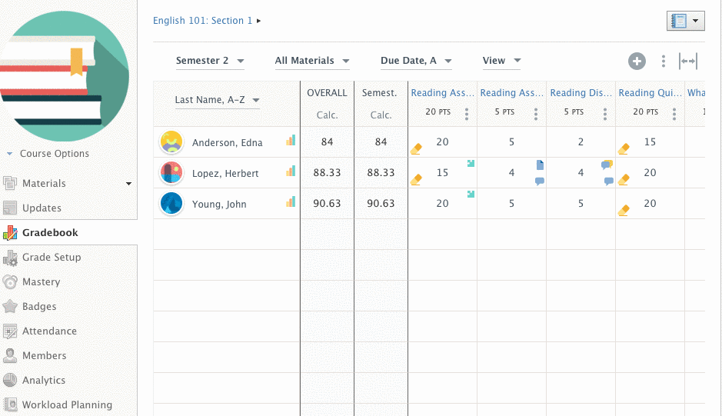This screenshot has width=722, height=416.
Task: Open the Due Date sort dropdown
Action: pyautogui.click(x=416, y=61)
